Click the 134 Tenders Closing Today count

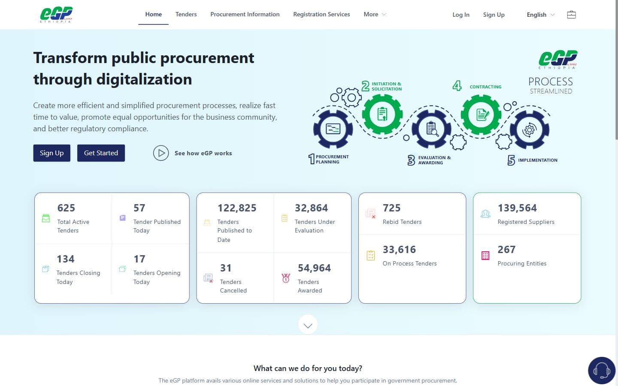point(66,259)
